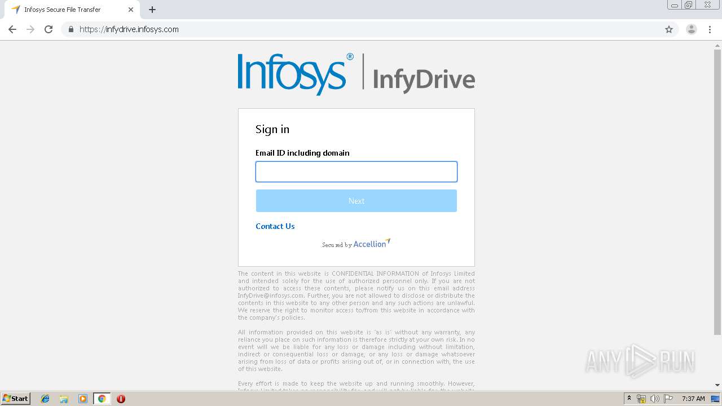Click the address bar URL

(x=129, y=29)
